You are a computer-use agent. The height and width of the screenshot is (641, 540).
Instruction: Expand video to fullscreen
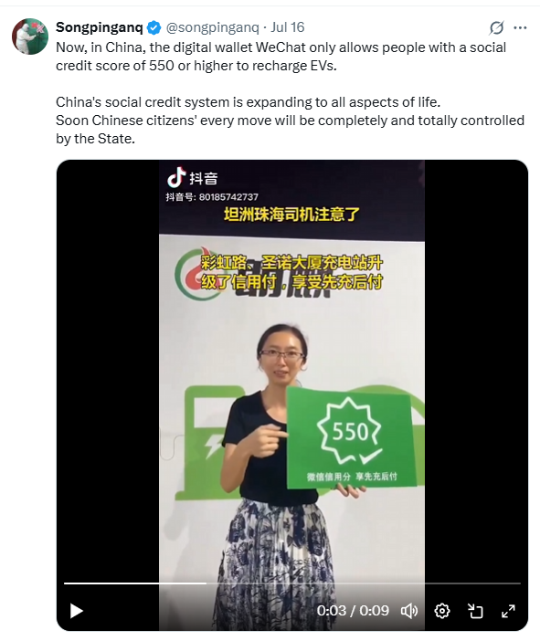[508, 611]
